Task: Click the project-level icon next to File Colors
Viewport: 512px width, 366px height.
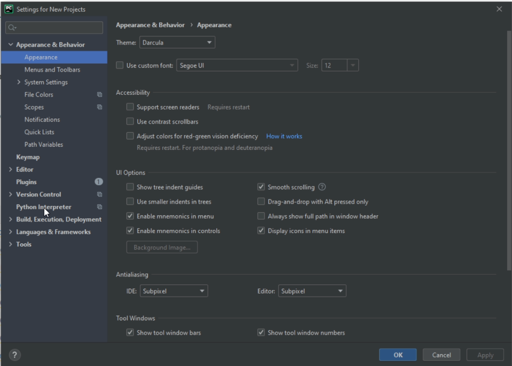Action: click(100, 94)
